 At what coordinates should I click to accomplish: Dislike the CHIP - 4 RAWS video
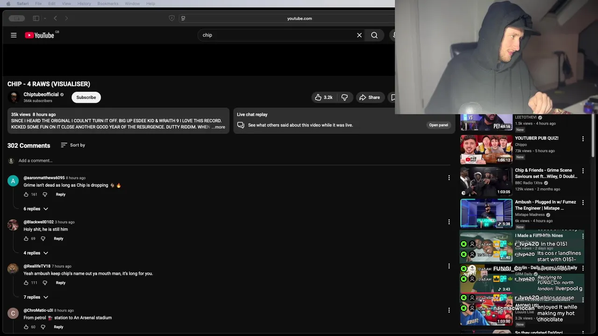(x=345, y=98)
